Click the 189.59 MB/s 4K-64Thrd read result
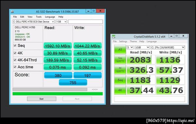196x124 pixels. click(57, 60)
